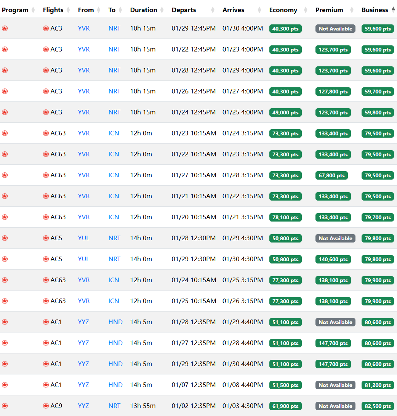The height and width of the screenshot is (416, 397).
Task: Click the sort arrows next to From header
Action: coord(99,10)
